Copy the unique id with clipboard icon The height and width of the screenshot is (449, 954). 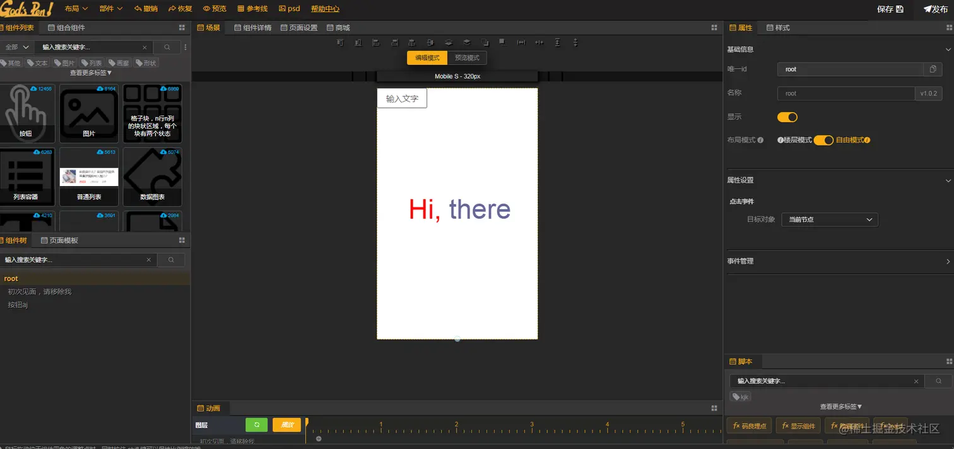933,69
